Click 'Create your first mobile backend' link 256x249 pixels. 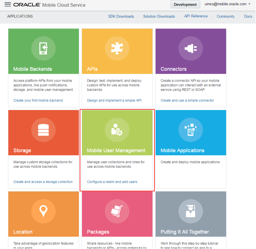pyautogui.click(x=38, y=100)
